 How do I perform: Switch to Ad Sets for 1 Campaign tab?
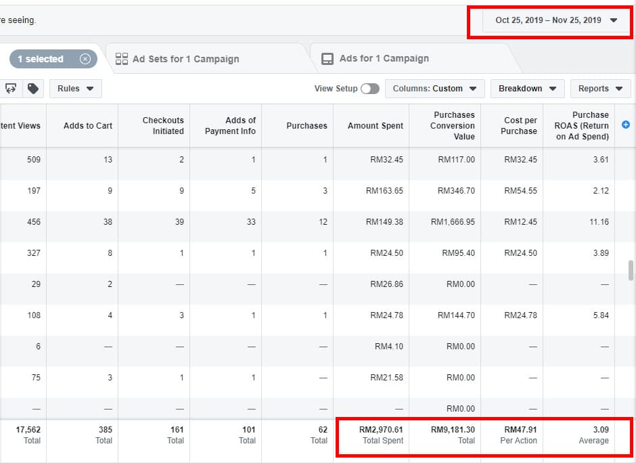click(185, 59)
